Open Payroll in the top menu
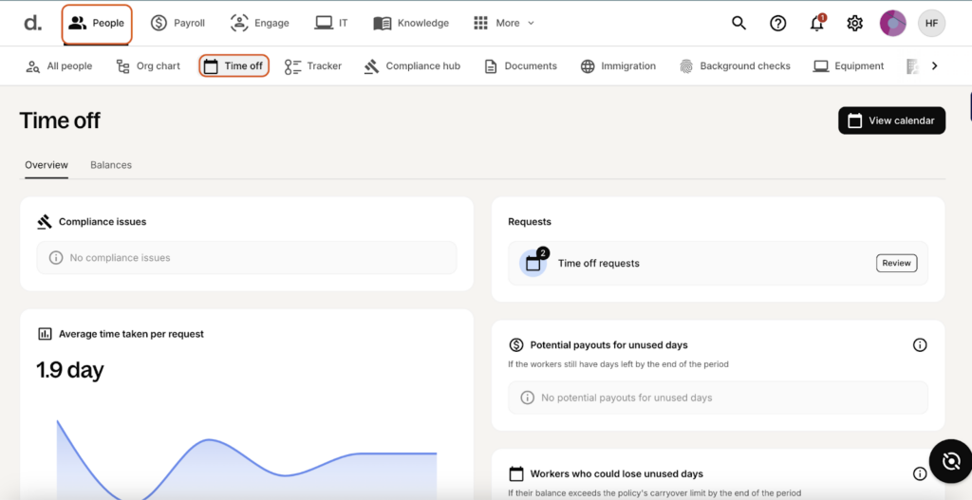972x500 pixels. 178,23
